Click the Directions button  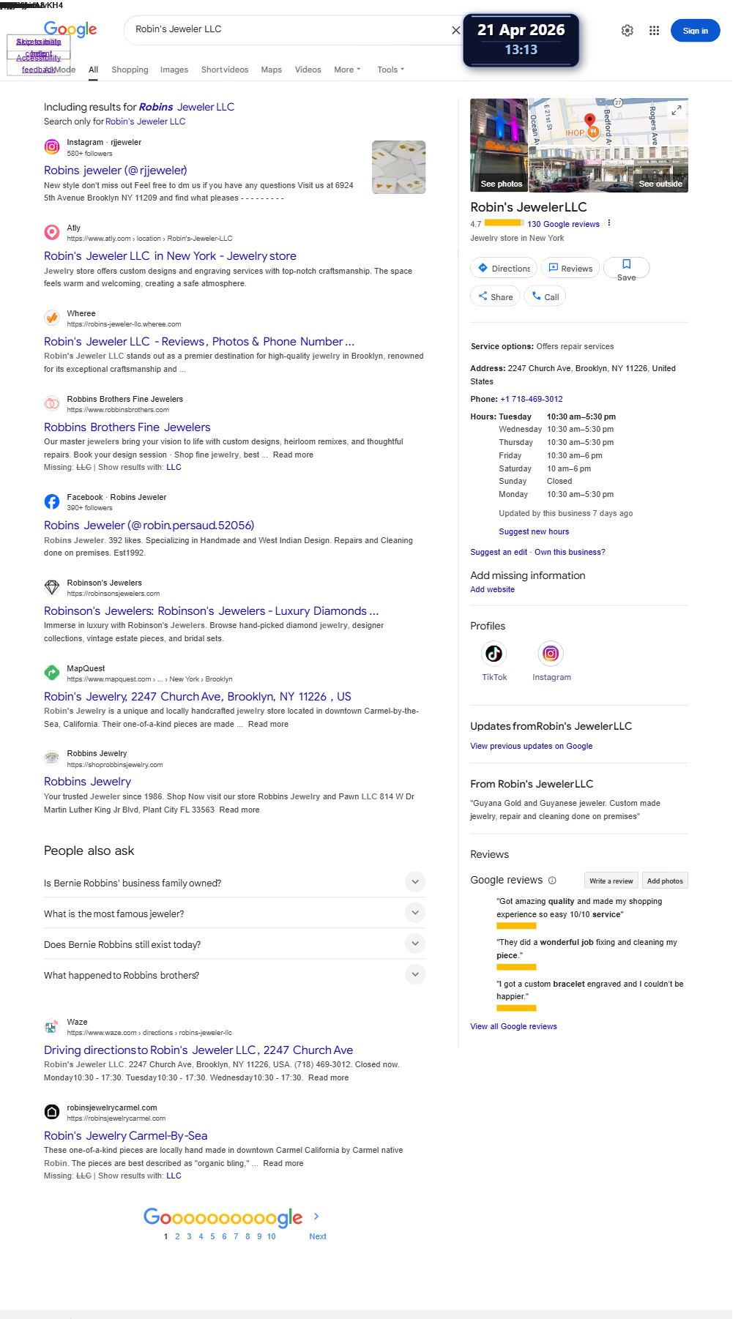(x=504, y=269)
